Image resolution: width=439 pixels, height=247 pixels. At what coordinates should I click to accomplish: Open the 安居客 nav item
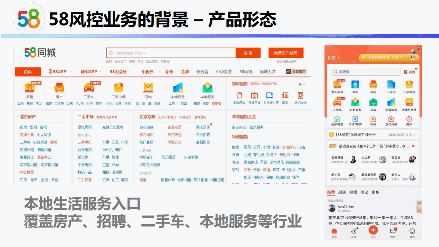point(202,72)
